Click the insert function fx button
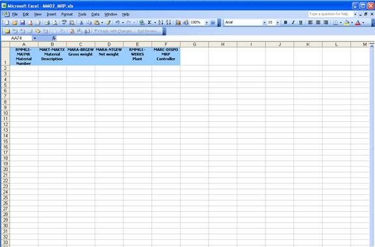375x247 pixels. click(54, 38)
